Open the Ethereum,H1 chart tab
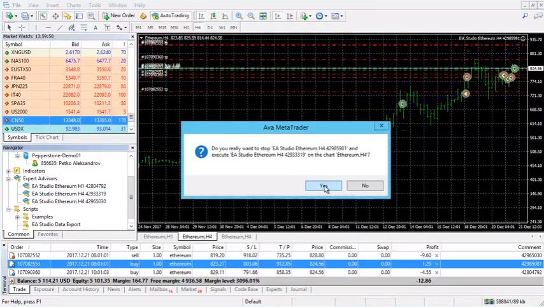 point(158,236)
